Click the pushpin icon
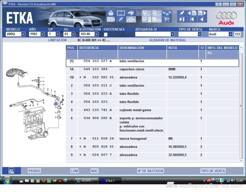 [182, 13]
